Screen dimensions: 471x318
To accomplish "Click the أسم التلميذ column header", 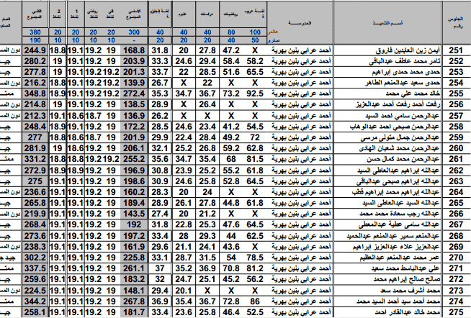I will click(387, 23).
